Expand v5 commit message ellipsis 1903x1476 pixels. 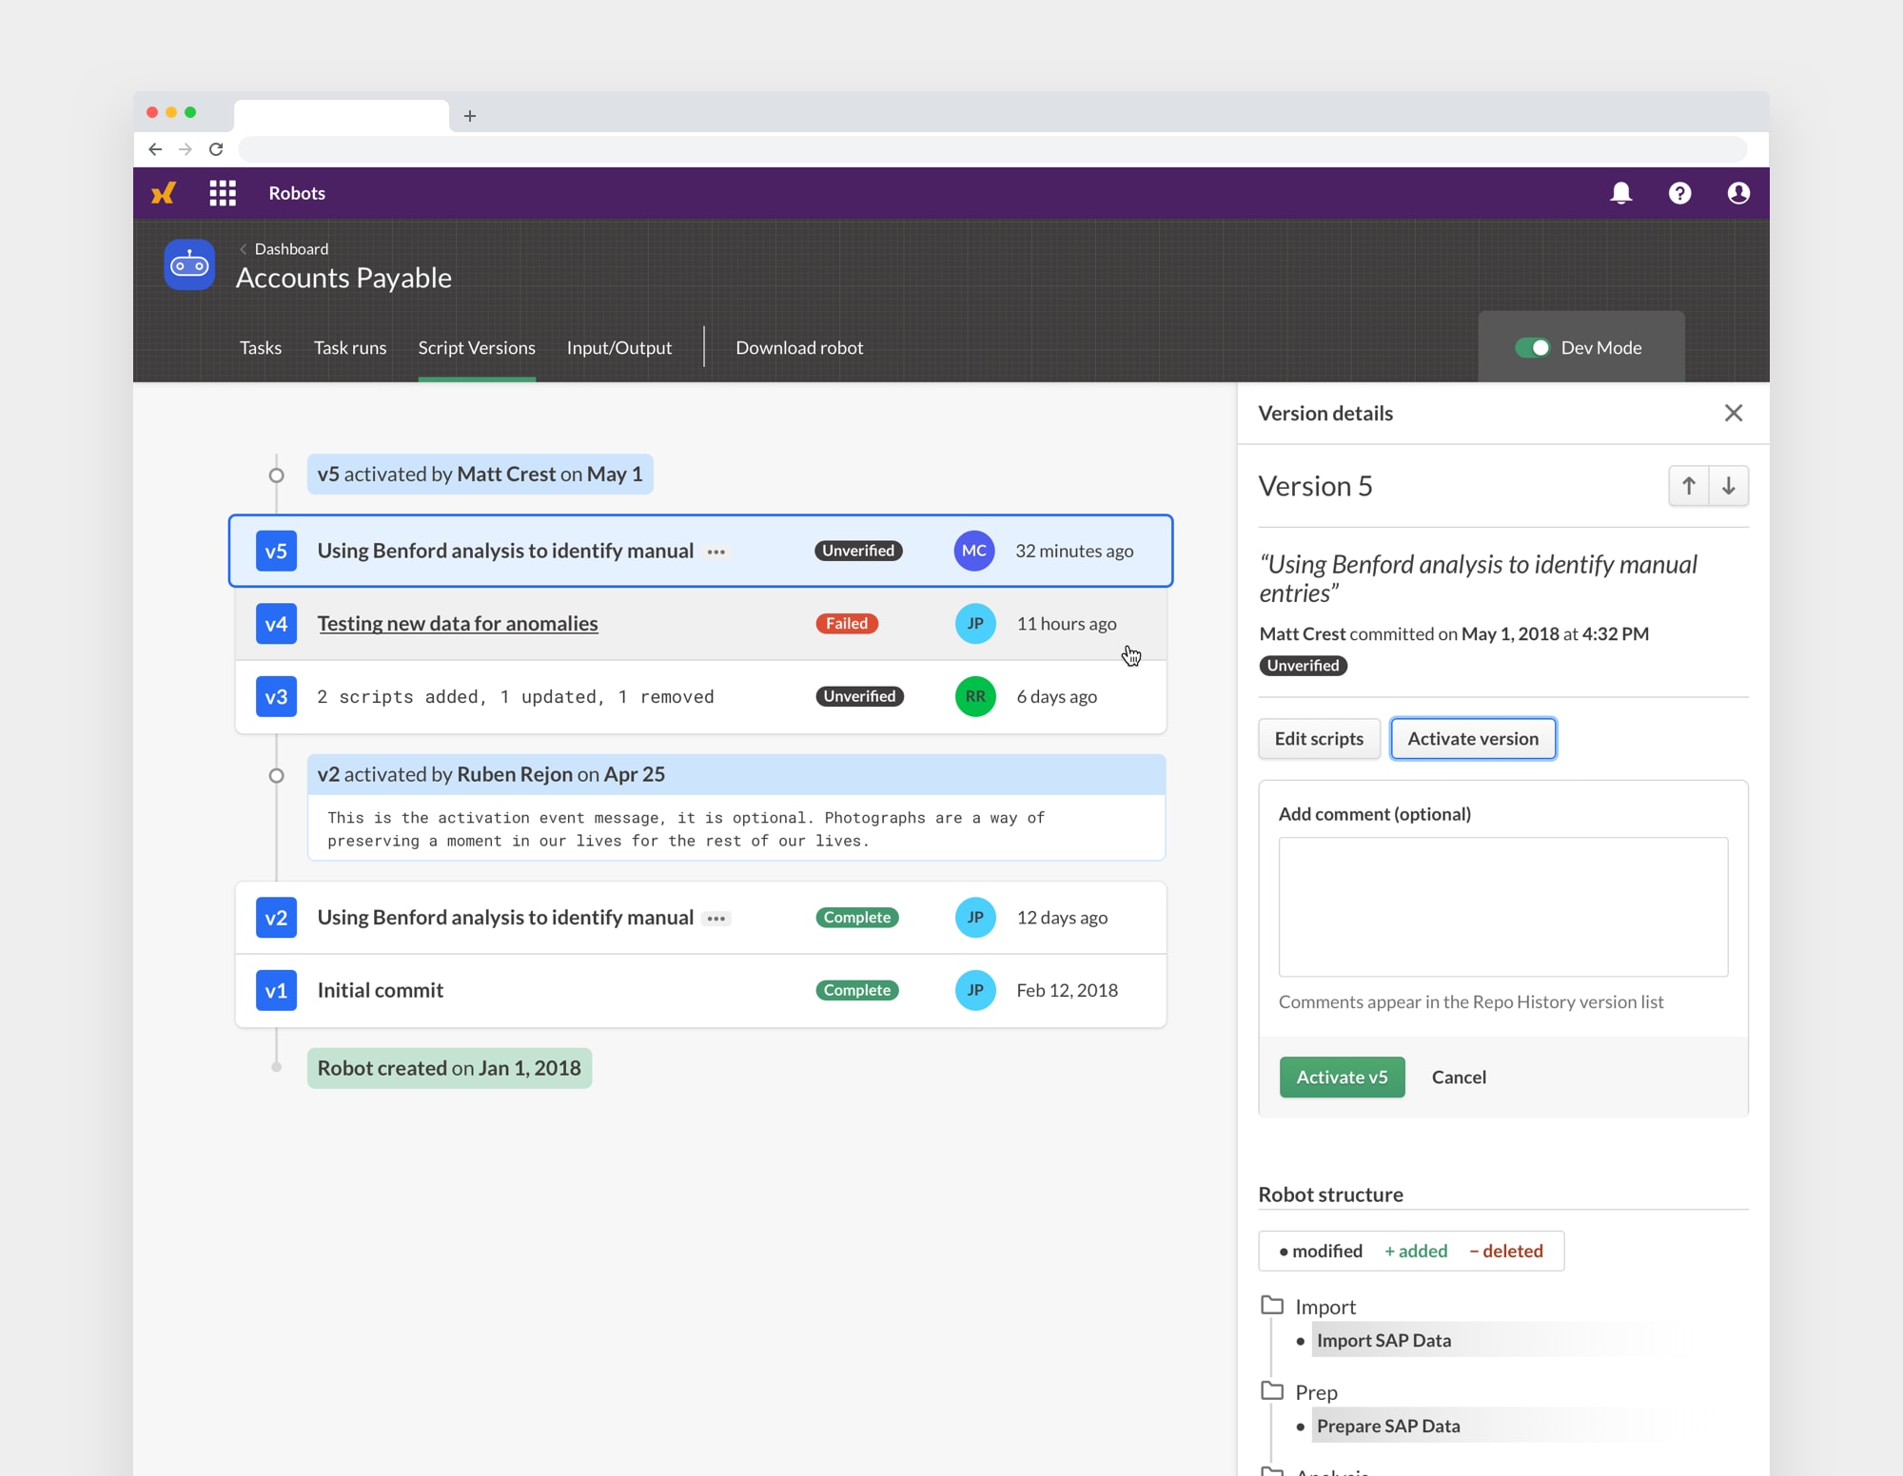(x=716, y=552)
